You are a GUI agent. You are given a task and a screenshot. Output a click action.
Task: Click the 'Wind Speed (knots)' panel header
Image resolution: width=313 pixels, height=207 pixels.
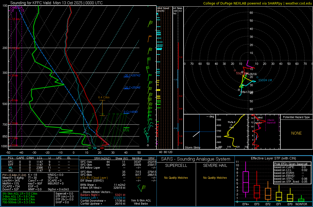point(163,9)
